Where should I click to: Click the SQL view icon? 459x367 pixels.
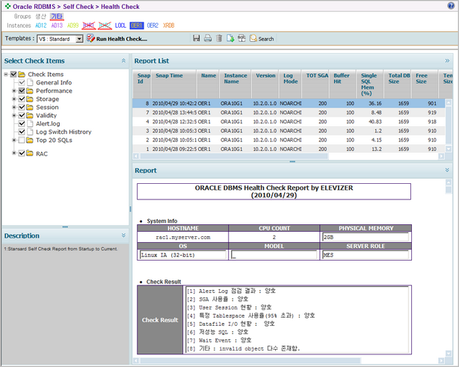click(x=241, y=38)
